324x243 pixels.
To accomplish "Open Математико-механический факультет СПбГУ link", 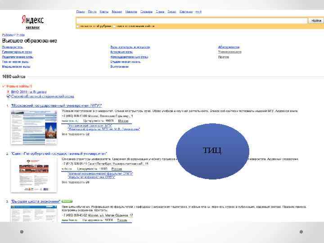I will click(x=100, y=174).
